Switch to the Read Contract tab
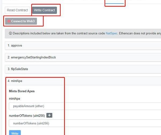 pos(17,10)
